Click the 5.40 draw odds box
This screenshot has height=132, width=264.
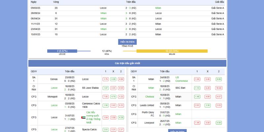(208, 79)
